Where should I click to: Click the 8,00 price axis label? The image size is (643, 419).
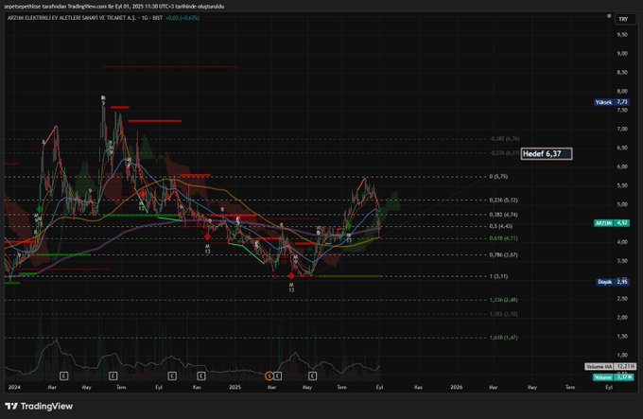tap(622, 91)
